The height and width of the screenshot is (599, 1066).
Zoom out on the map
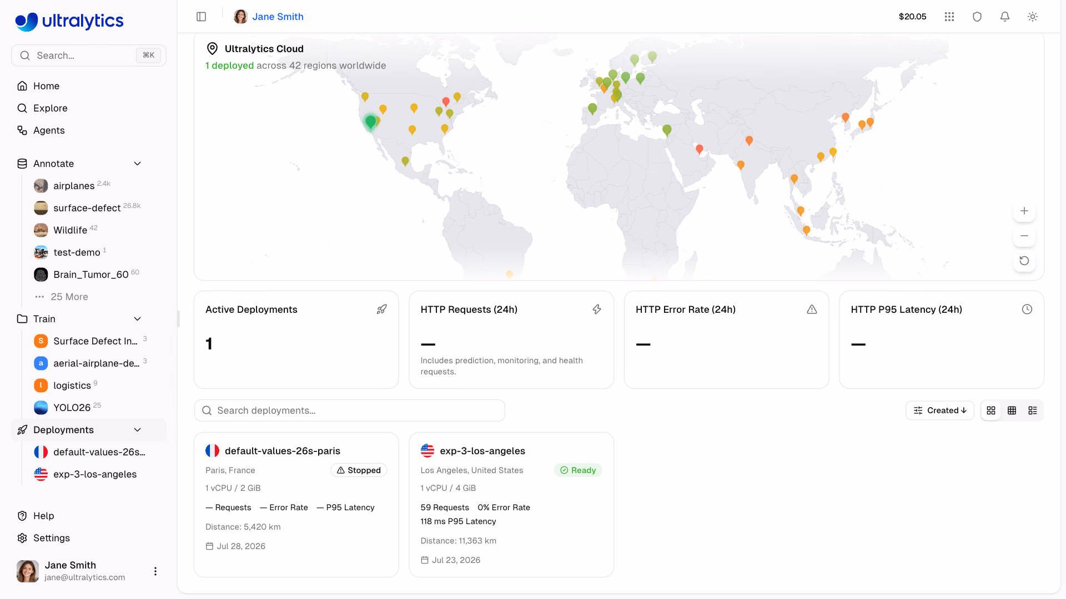[1024, 236]
